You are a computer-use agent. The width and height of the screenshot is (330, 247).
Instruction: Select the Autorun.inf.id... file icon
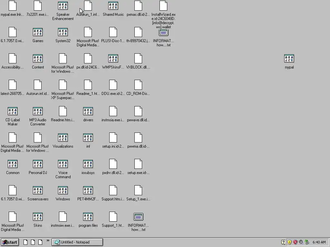[38, 85]
